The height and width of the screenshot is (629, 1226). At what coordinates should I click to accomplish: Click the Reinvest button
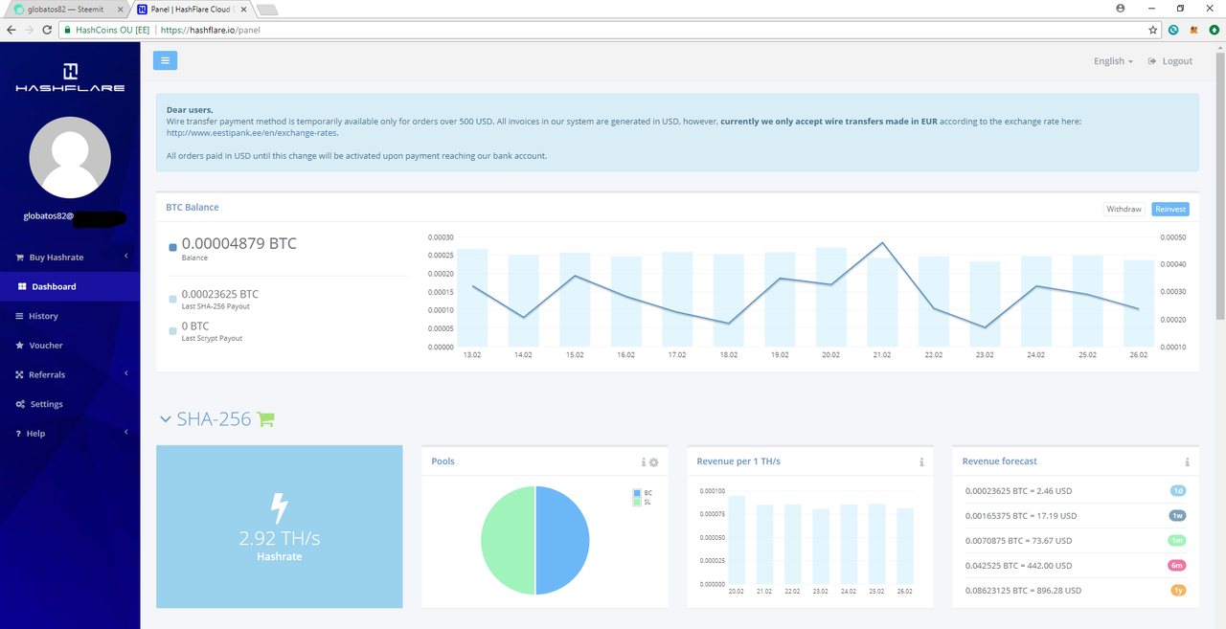click(1170, 209)
